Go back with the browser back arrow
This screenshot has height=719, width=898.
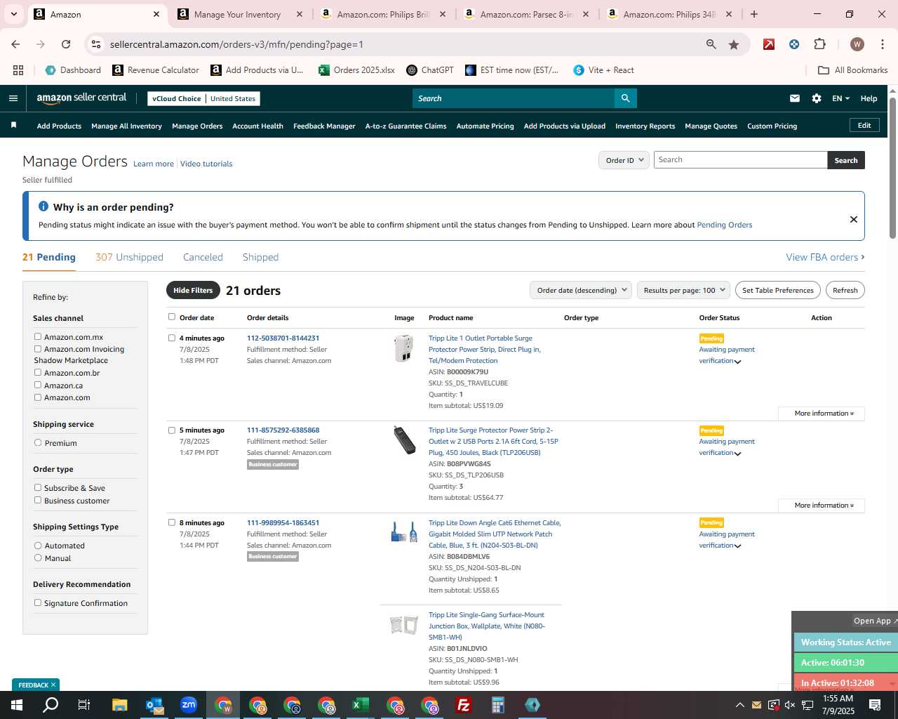pyautogui.click(x=16, y=44)
